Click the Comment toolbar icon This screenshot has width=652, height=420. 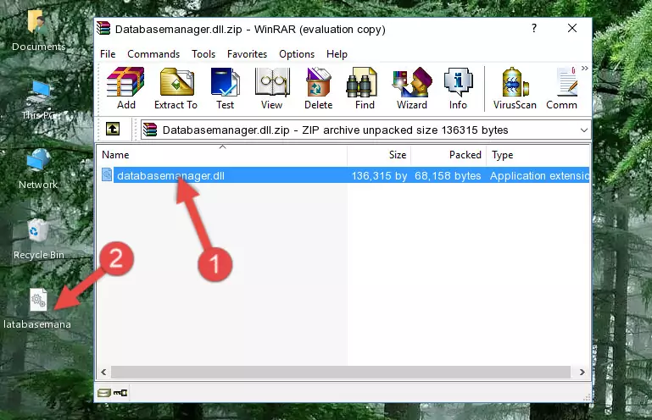562,88
